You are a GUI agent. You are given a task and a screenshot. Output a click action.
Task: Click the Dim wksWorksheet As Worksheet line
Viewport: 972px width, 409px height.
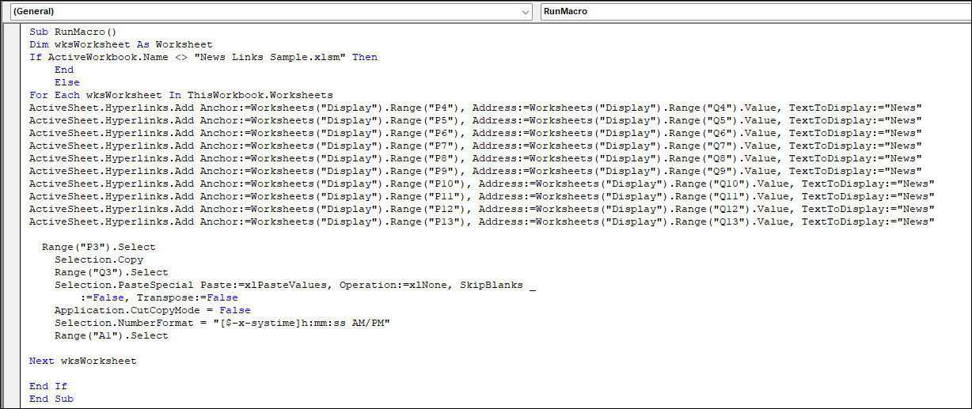coord(120,44)
